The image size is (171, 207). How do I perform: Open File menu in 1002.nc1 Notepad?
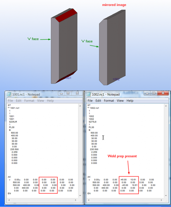(90, 101)
